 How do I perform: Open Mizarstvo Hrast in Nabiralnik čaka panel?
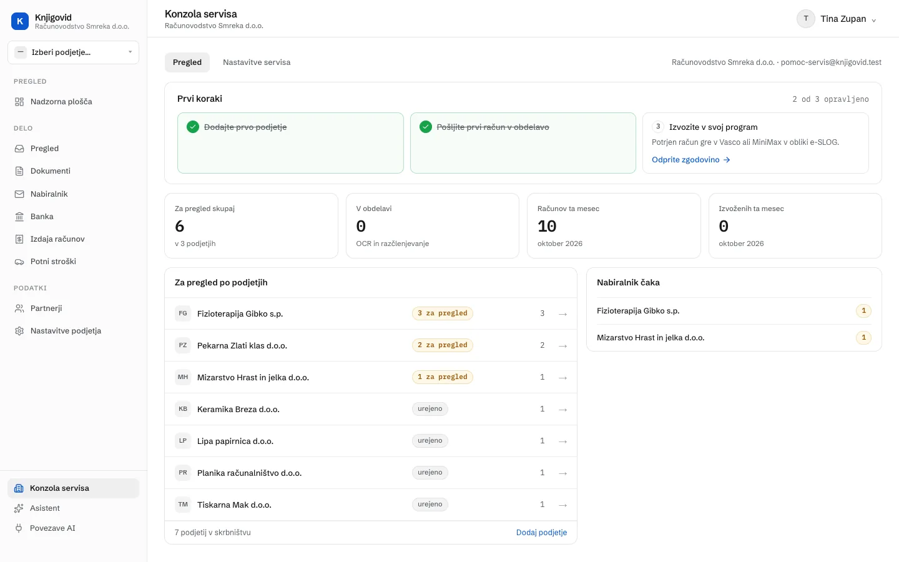(734, 338)
